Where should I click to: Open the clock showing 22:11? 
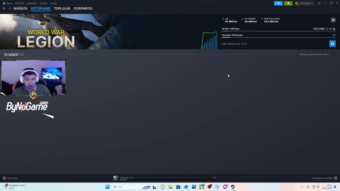tap(327, 187)
